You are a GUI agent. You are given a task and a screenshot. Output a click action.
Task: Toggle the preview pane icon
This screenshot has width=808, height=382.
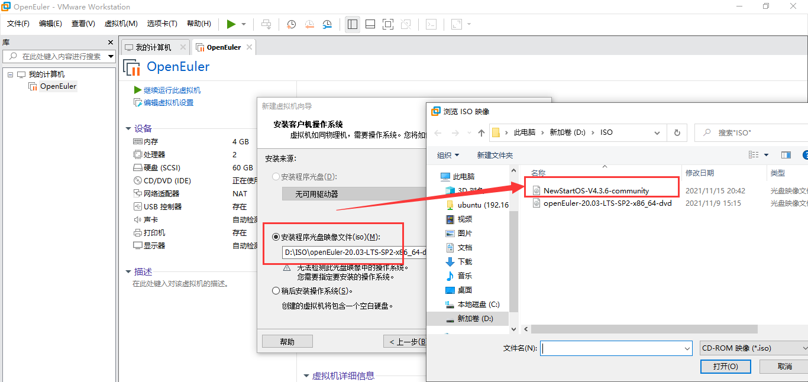pyautogui.click(x=786, y=155)
